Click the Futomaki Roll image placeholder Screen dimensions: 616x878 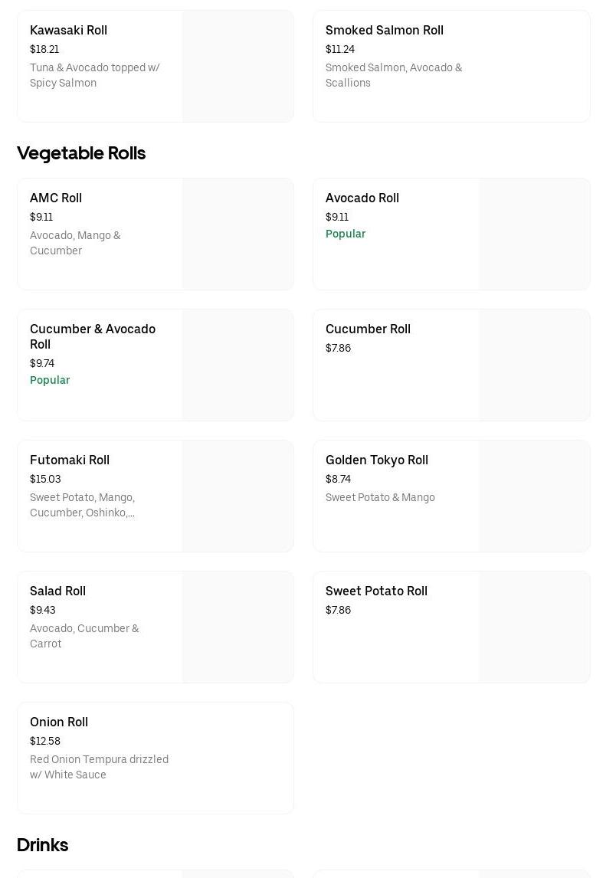tap(238, 496)
